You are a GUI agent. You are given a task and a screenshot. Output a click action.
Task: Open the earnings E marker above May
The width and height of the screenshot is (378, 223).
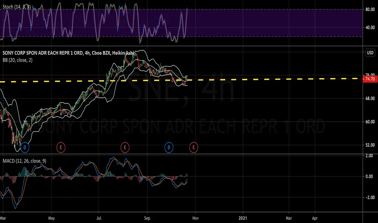pos(61,147)
